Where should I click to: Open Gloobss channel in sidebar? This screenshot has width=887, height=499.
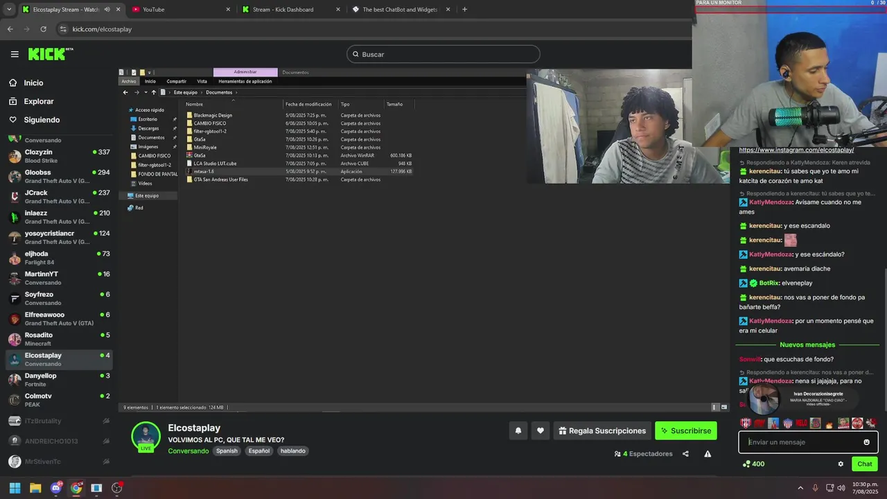[x=58, y=176]
